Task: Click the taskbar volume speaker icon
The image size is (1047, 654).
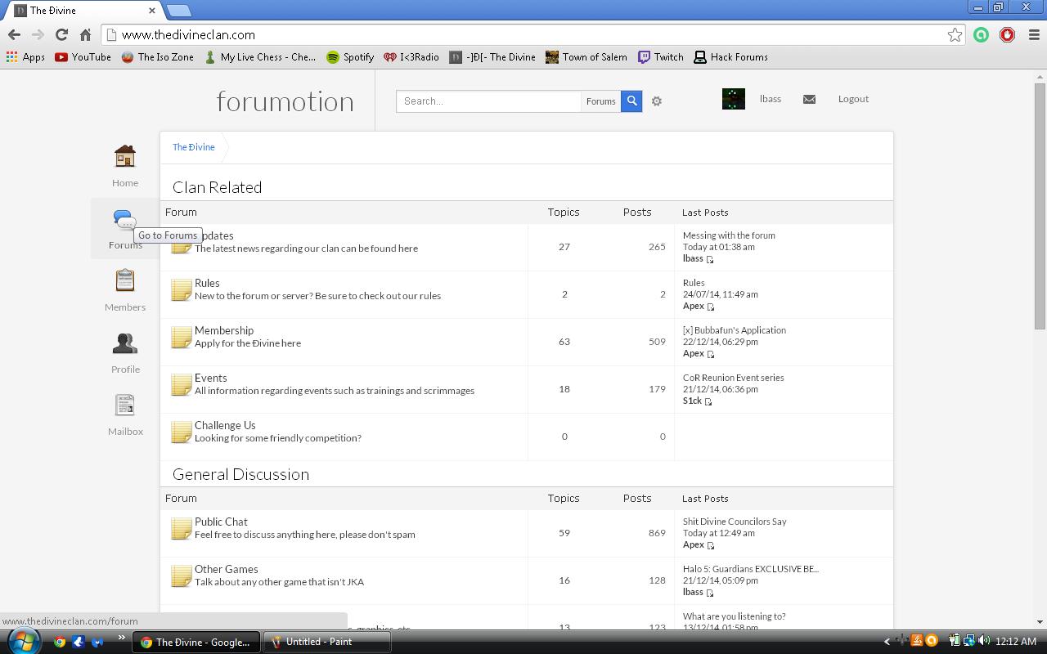Action: (984, 641)
